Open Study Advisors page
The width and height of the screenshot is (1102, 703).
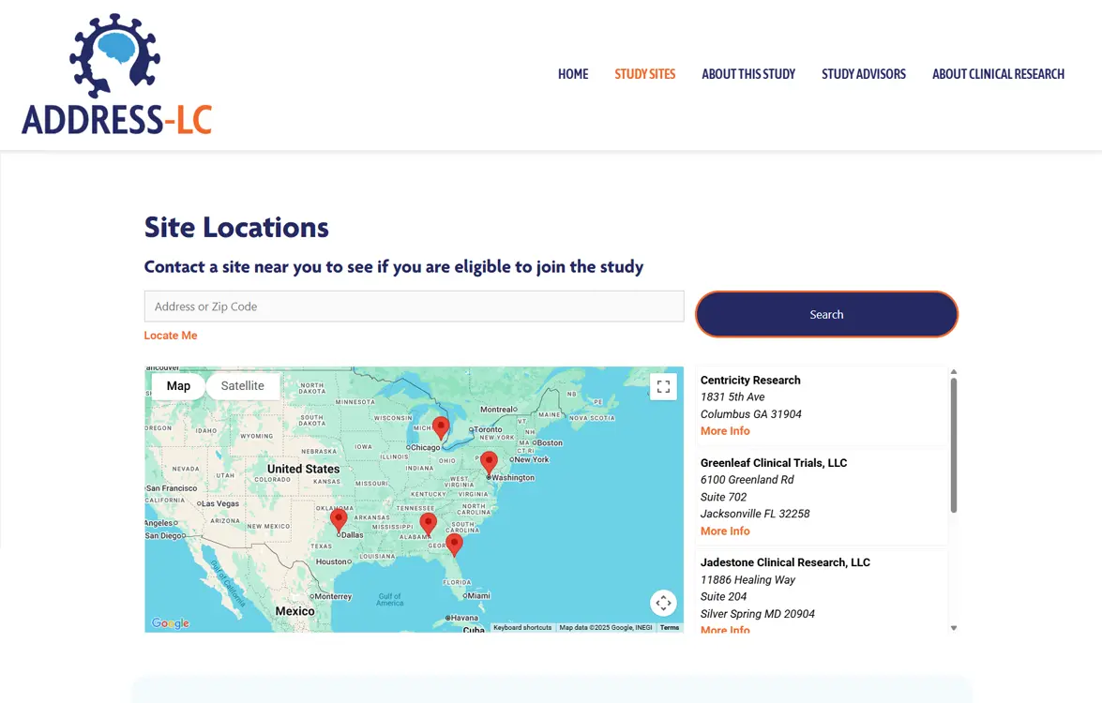pos(864,74)
